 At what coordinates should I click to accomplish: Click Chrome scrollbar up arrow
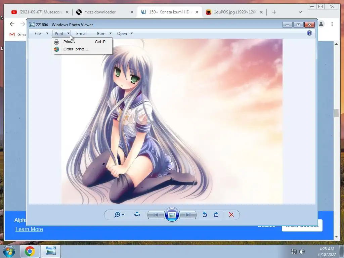(337, 44)
